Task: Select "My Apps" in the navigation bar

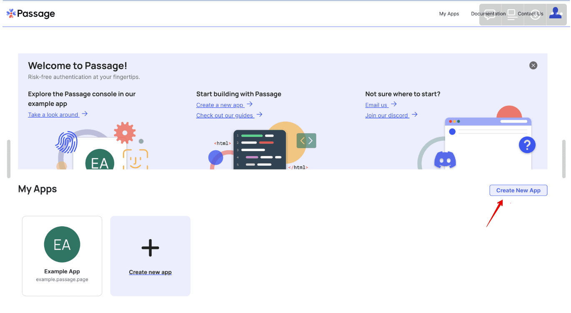Action: (449, 14)
